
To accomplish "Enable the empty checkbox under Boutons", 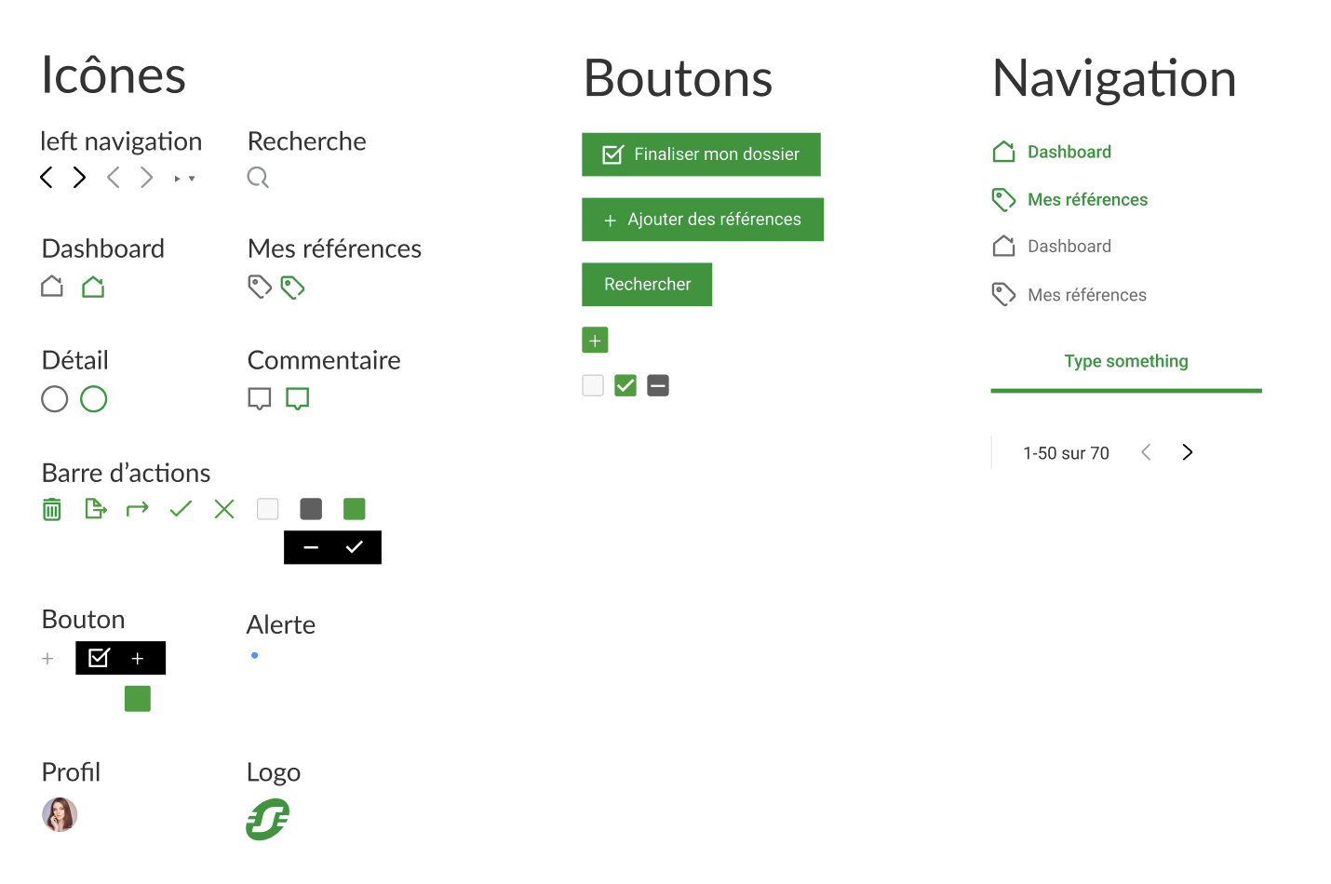I will click(x=593, y=384).
